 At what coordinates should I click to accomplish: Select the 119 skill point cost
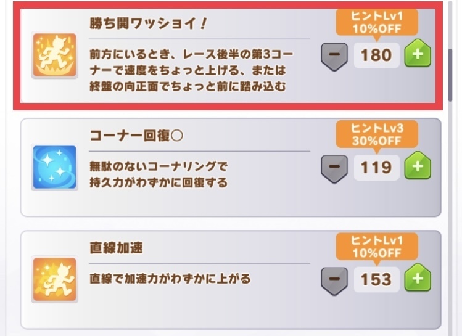point(376,168)
